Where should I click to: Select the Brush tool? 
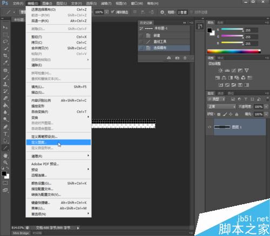[5, 78]
